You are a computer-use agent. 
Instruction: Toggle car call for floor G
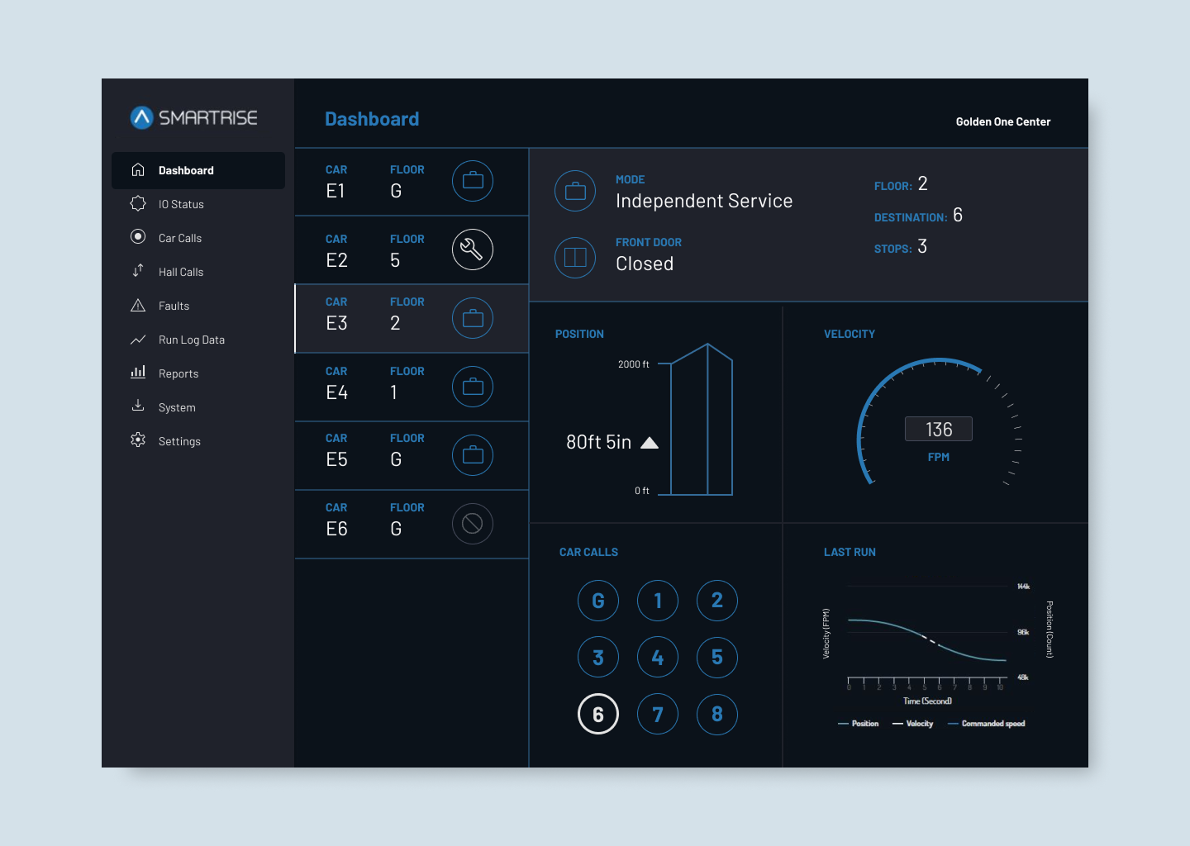tap(598, 601)
